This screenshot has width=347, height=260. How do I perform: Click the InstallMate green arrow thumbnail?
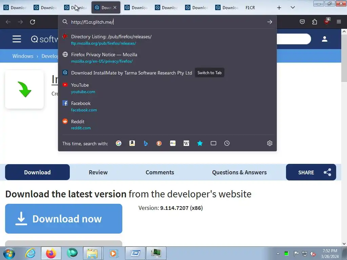(24, 89)
